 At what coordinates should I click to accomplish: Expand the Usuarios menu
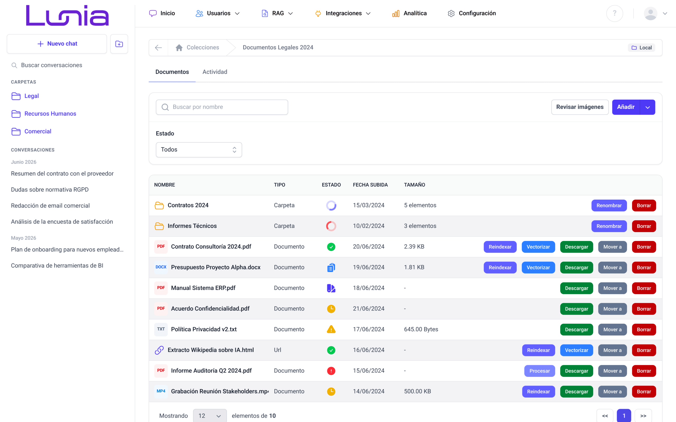(218, 13)
